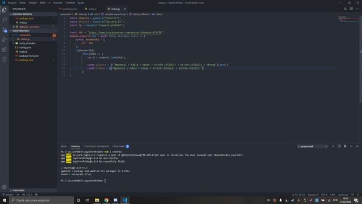Click the UTF-8 encoding indicator
Image resolution: width=362 pixels, height=204 pixels.
click(x=324, y=194)
